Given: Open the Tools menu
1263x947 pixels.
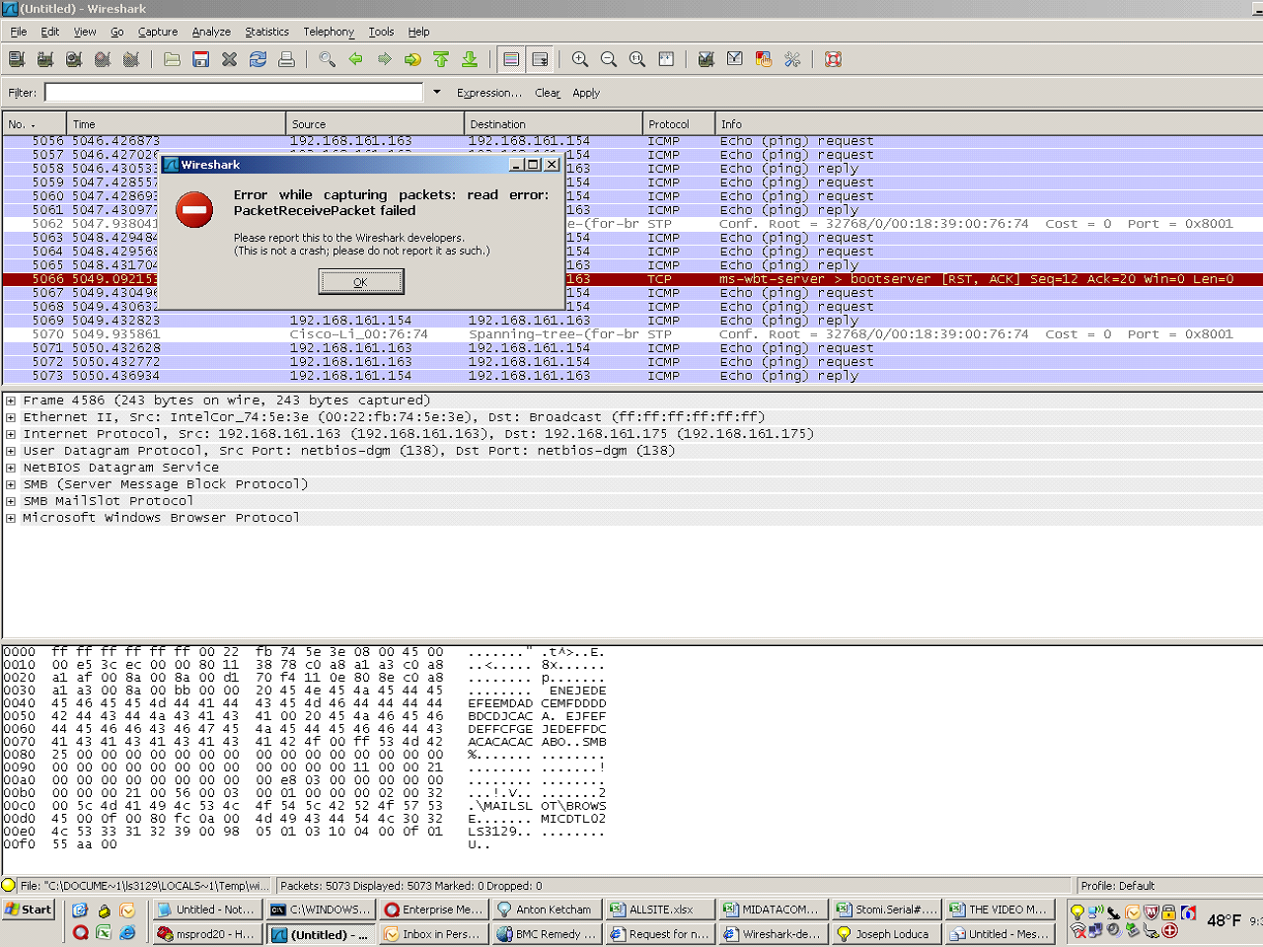Looking at the screenshot, I should pyautogui.click(x=381, y=32).
